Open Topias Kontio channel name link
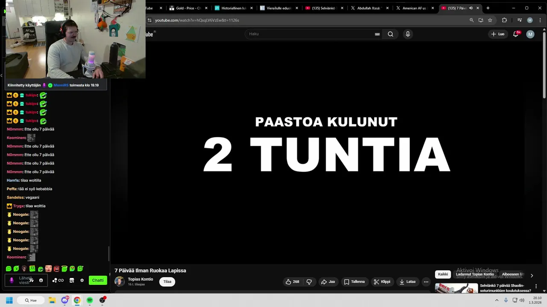Image resolution: width=547 pixels, height=307 pixels. [x=140, y=279]
